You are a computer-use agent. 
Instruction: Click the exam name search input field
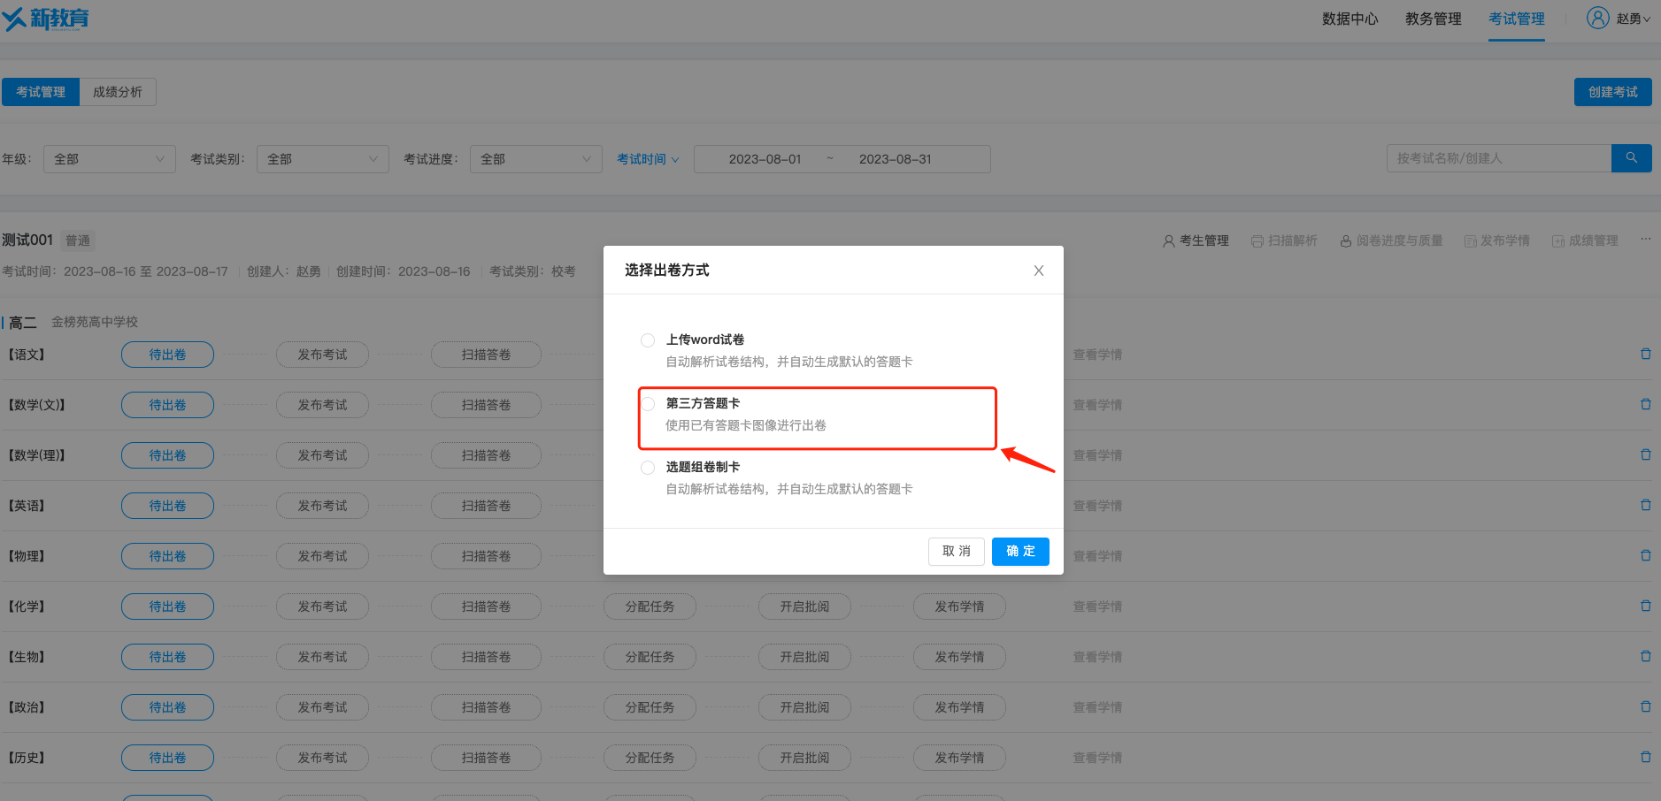point(1498,158)
